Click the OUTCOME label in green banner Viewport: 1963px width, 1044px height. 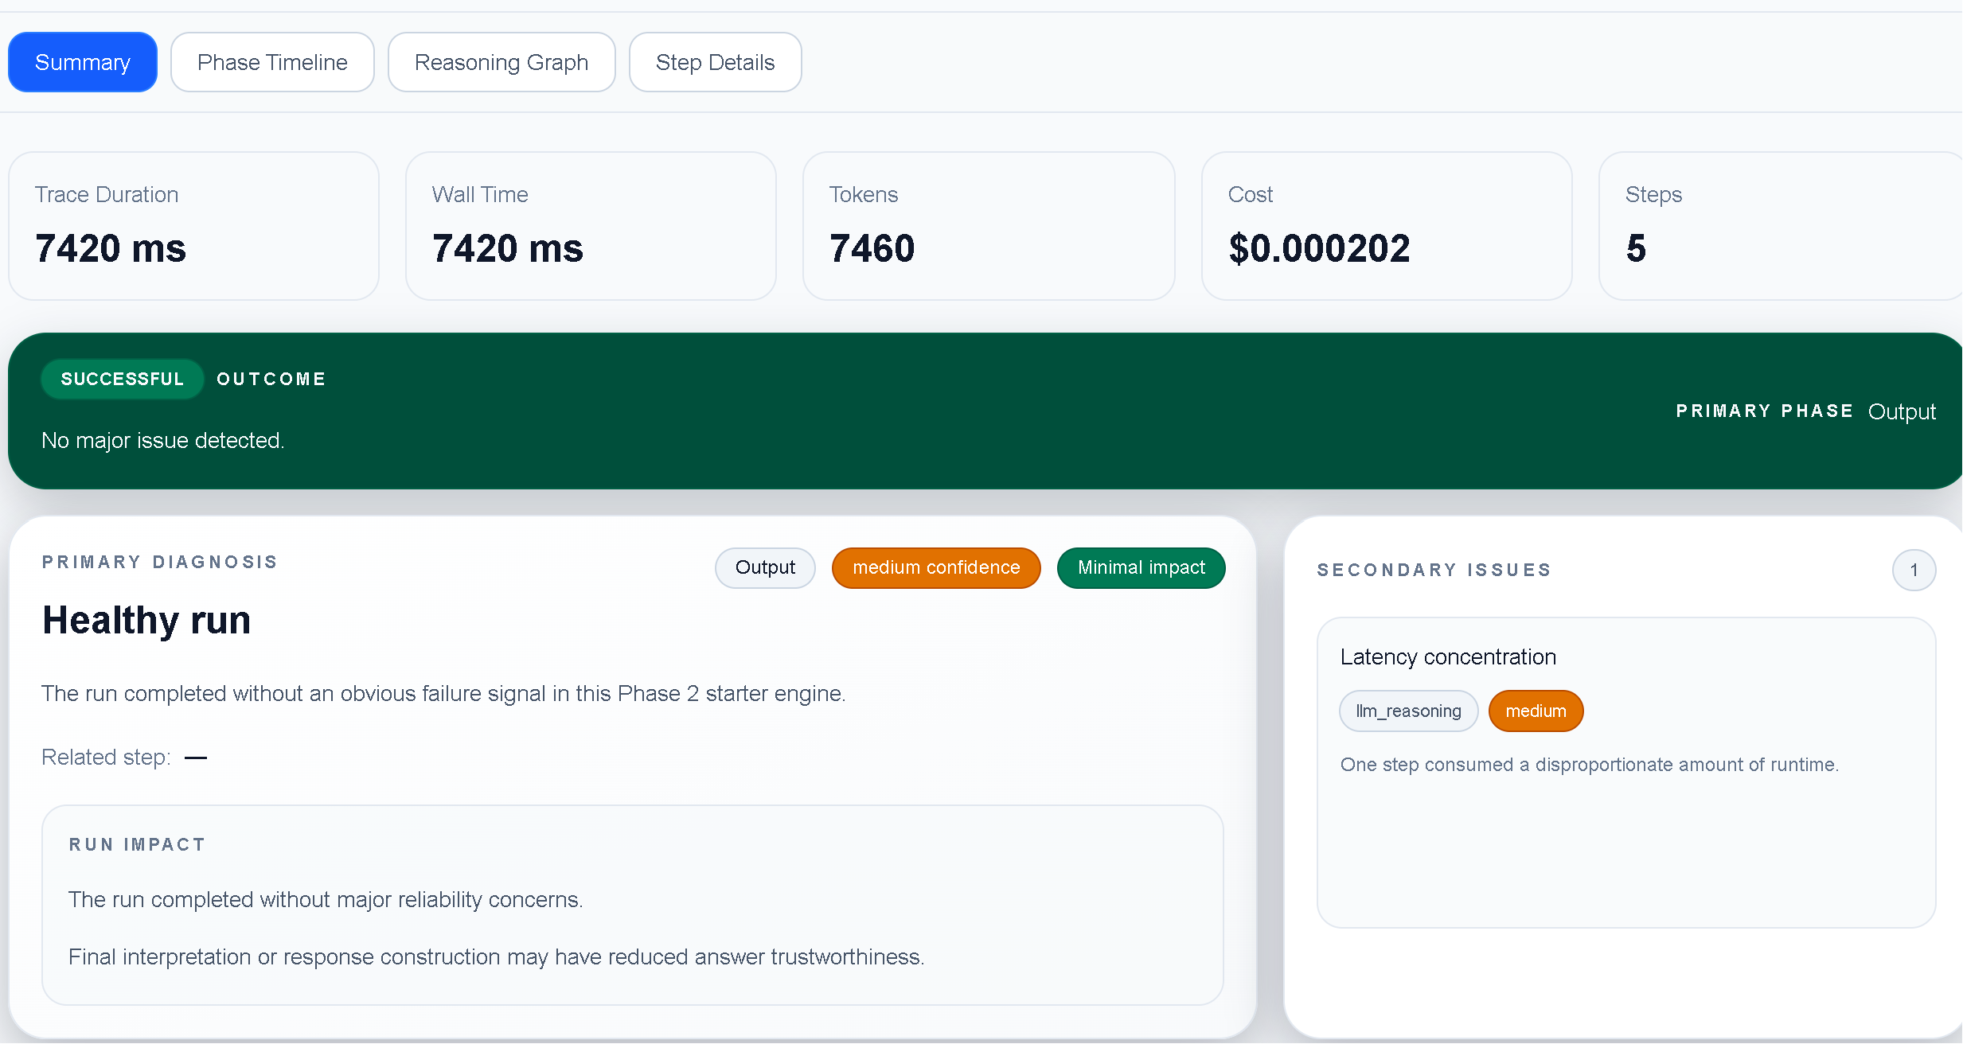[271, 379]
